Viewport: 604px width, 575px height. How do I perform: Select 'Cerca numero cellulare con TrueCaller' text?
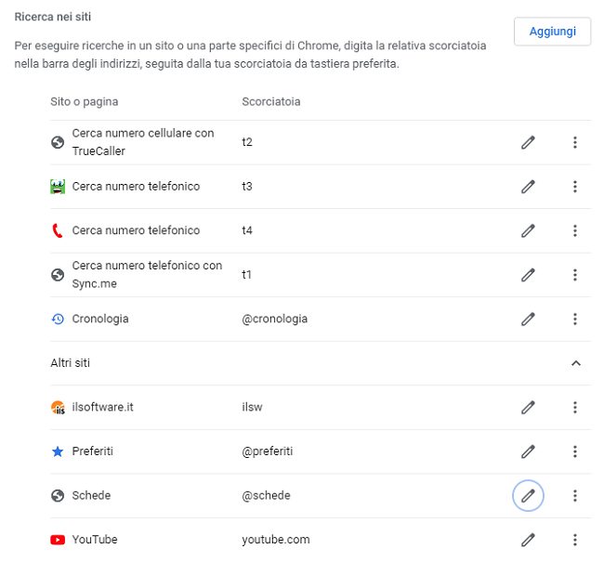coord(143,142)
